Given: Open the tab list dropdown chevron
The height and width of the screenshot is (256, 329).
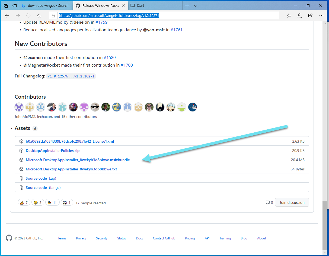Looking at the screenshot, I should tap(196, 6).
